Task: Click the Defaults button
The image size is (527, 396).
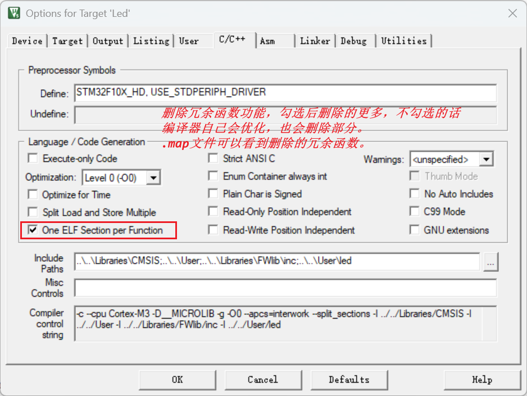Action: (x=349, y=380)
